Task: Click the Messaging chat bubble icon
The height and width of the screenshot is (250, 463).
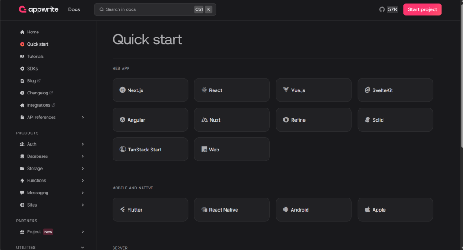Action: coord(22,193)
